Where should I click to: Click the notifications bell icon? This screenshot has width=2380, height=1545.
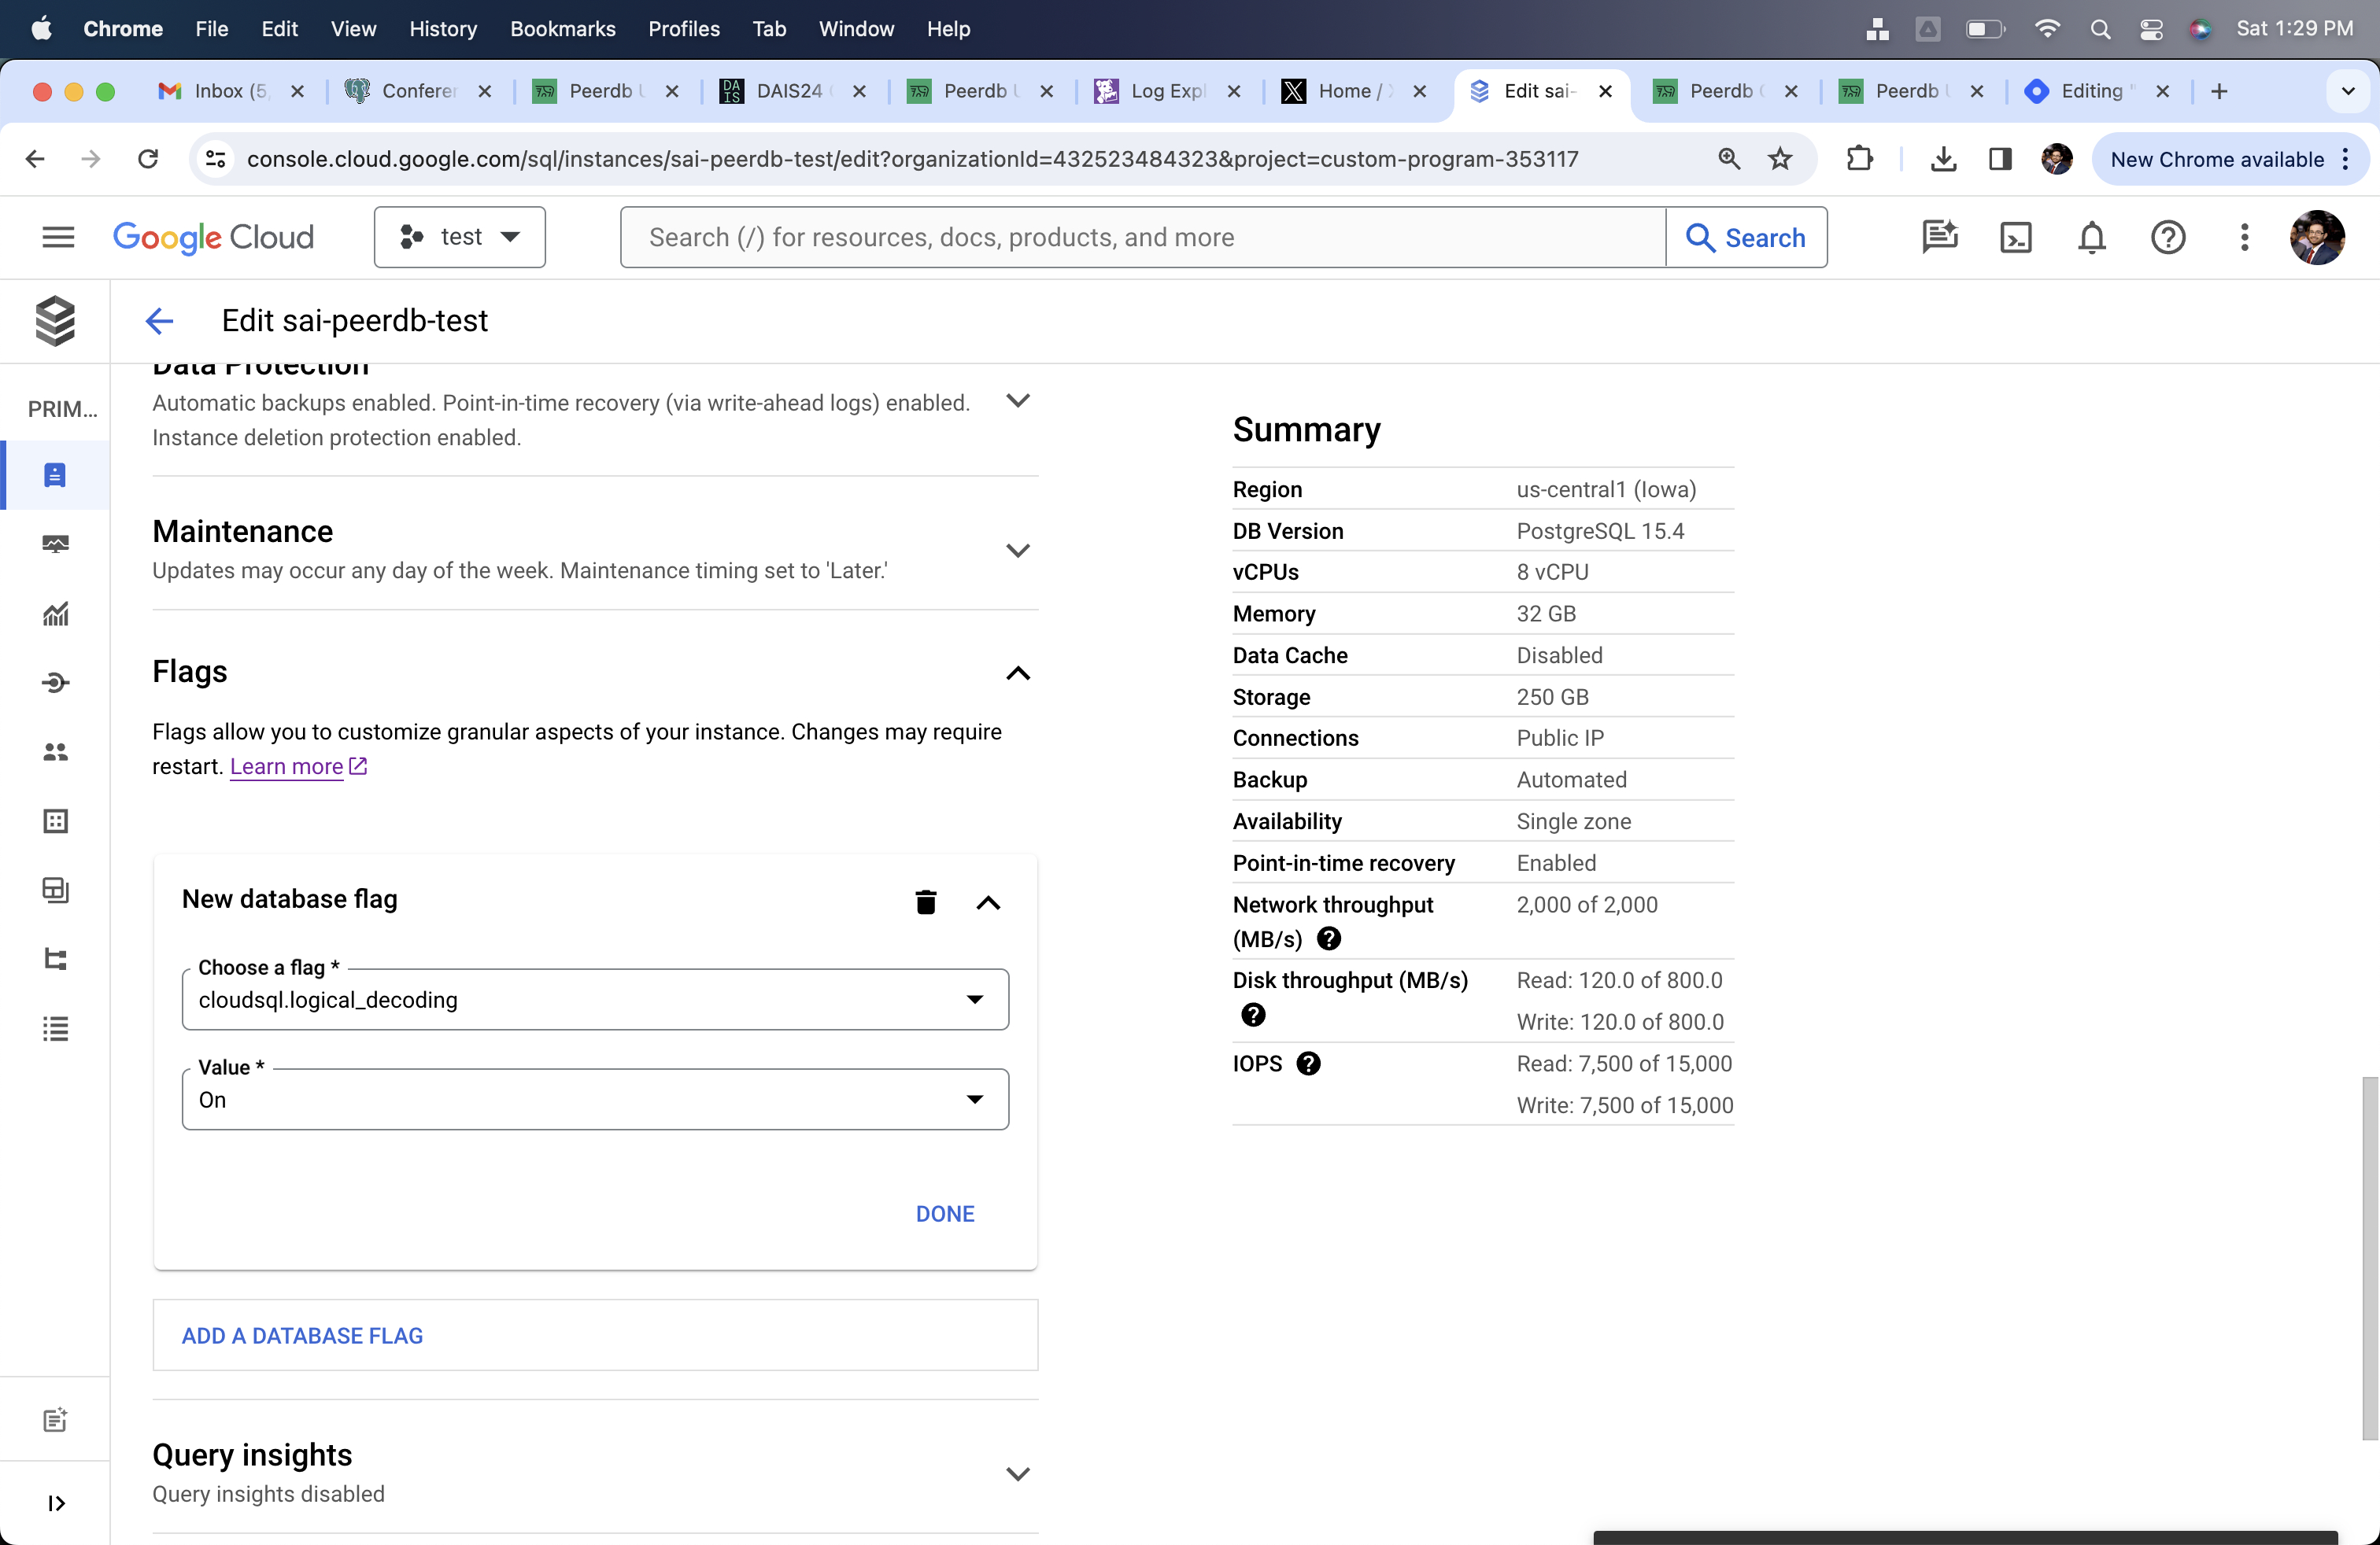[x=2090, y=238]
